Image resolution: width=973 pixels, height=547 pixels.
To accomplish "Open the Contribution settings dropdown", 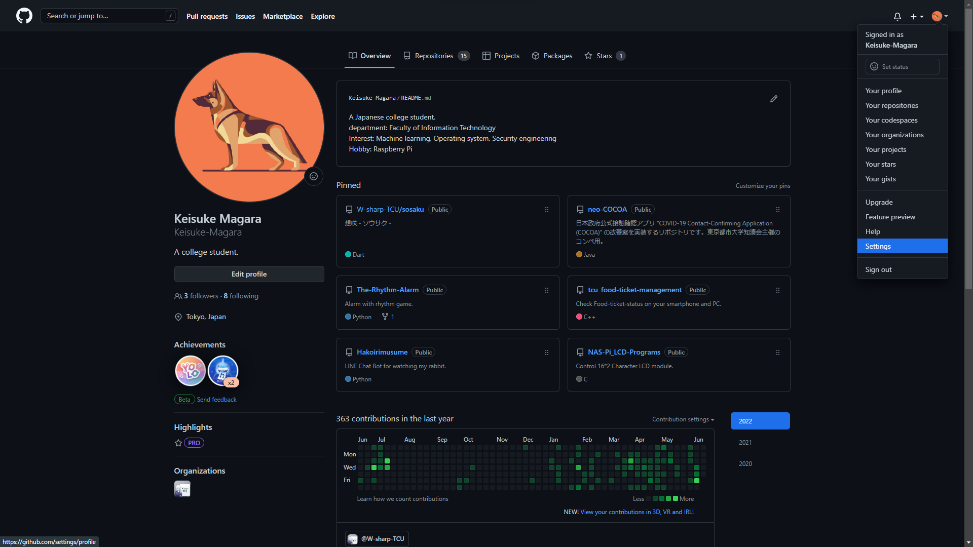I will click(x=683, y=419).
